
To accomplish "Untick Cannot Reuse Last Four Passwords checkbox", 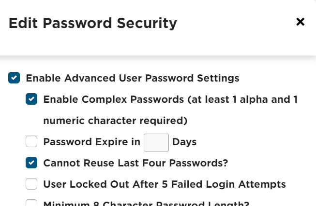I will 31,163.
